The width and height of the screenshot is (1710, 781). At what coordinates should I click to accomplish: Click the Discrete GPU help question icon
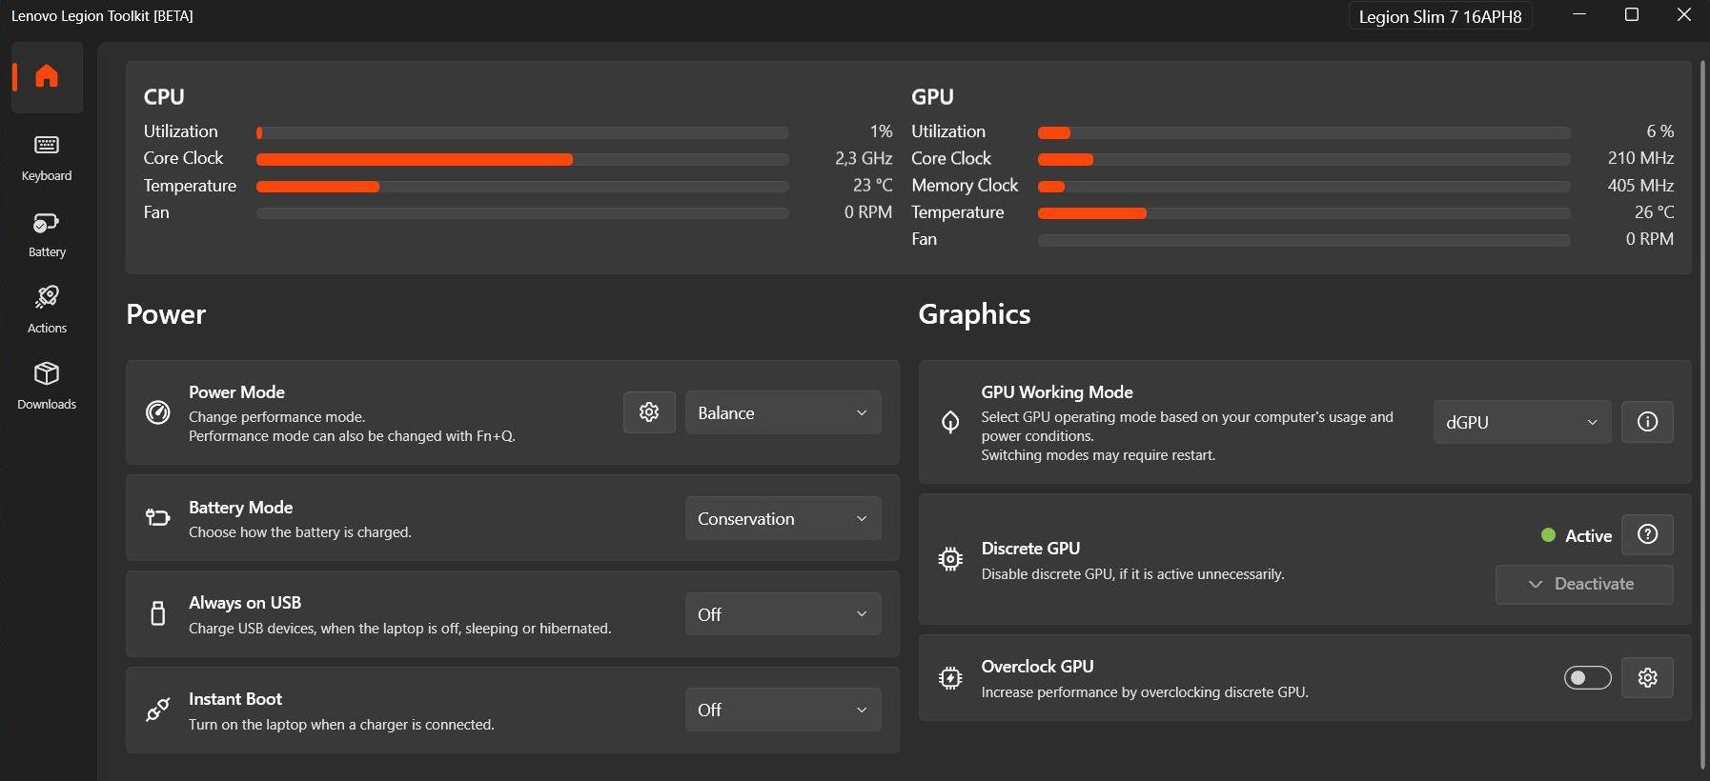pos(1647,534)
